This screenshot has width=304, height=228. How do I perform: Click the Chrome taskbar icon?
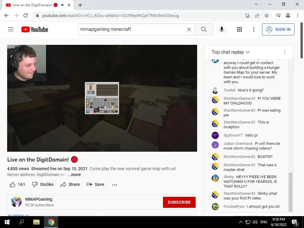51,222
